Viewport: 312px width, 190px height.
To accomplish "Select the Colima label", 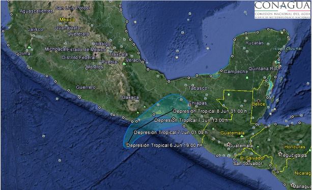I will (23, 54).
